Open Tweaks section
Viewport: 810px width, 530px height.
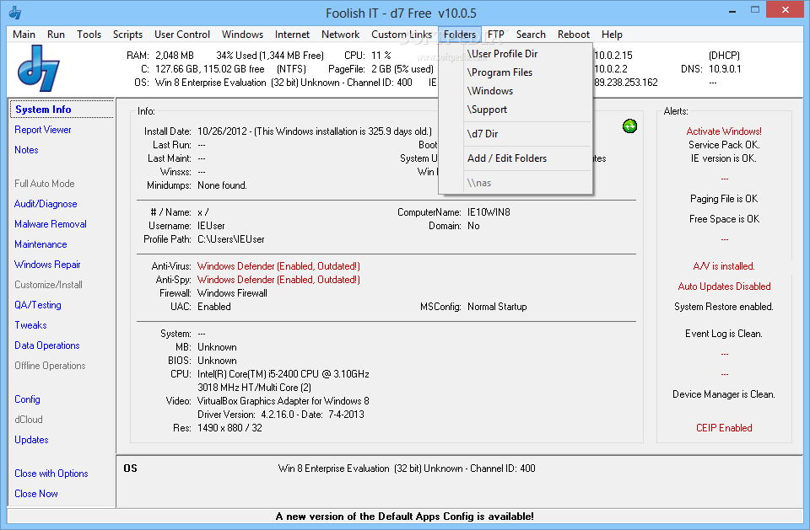coord(30,325)
